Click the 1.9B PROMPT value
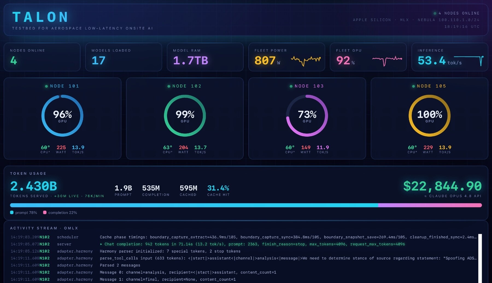The width and height of the screenshot is (492, 283). [x=123, y=188]
